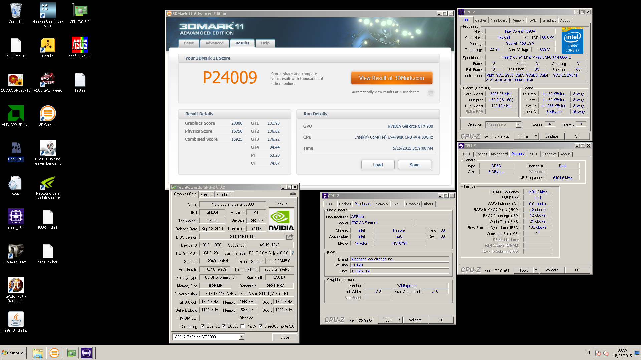Toggle the PhysX checkbox in GPU-Z

pyautogui.click(x=242, y=326)
